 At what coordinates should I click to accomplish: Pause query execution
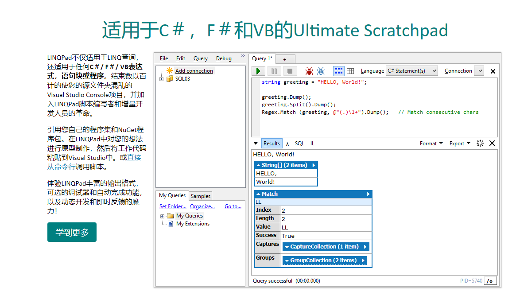tap(274, 71)
